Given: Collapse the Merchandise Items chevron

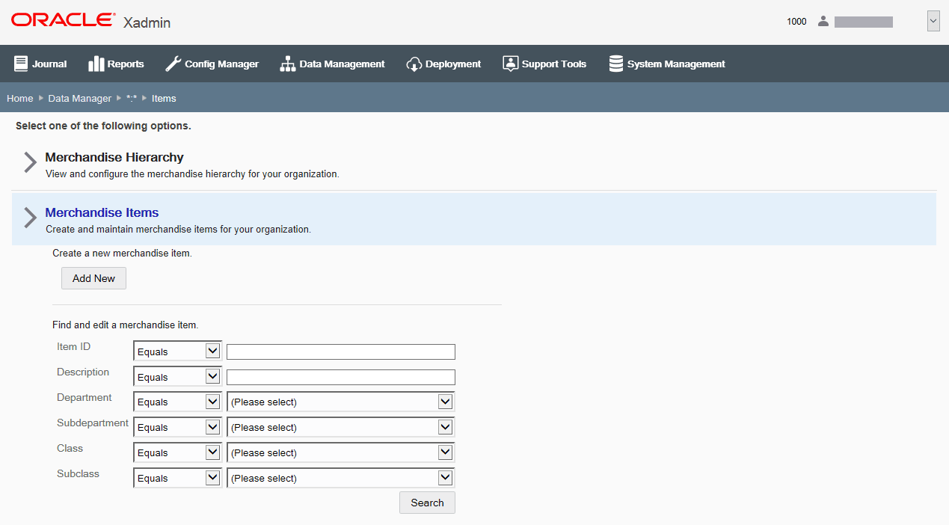Looking at the screenshot, I should click(x=30, y=218).
